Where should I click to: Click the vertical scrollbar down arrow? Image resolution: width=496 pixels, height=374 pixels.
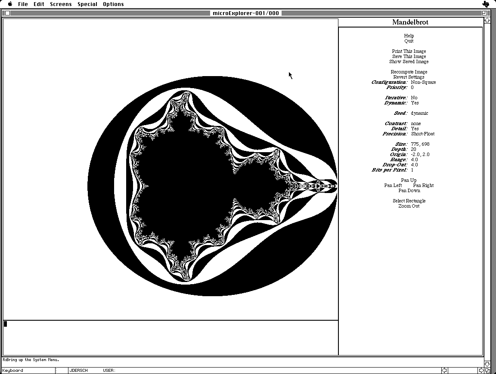coord(487,364)
